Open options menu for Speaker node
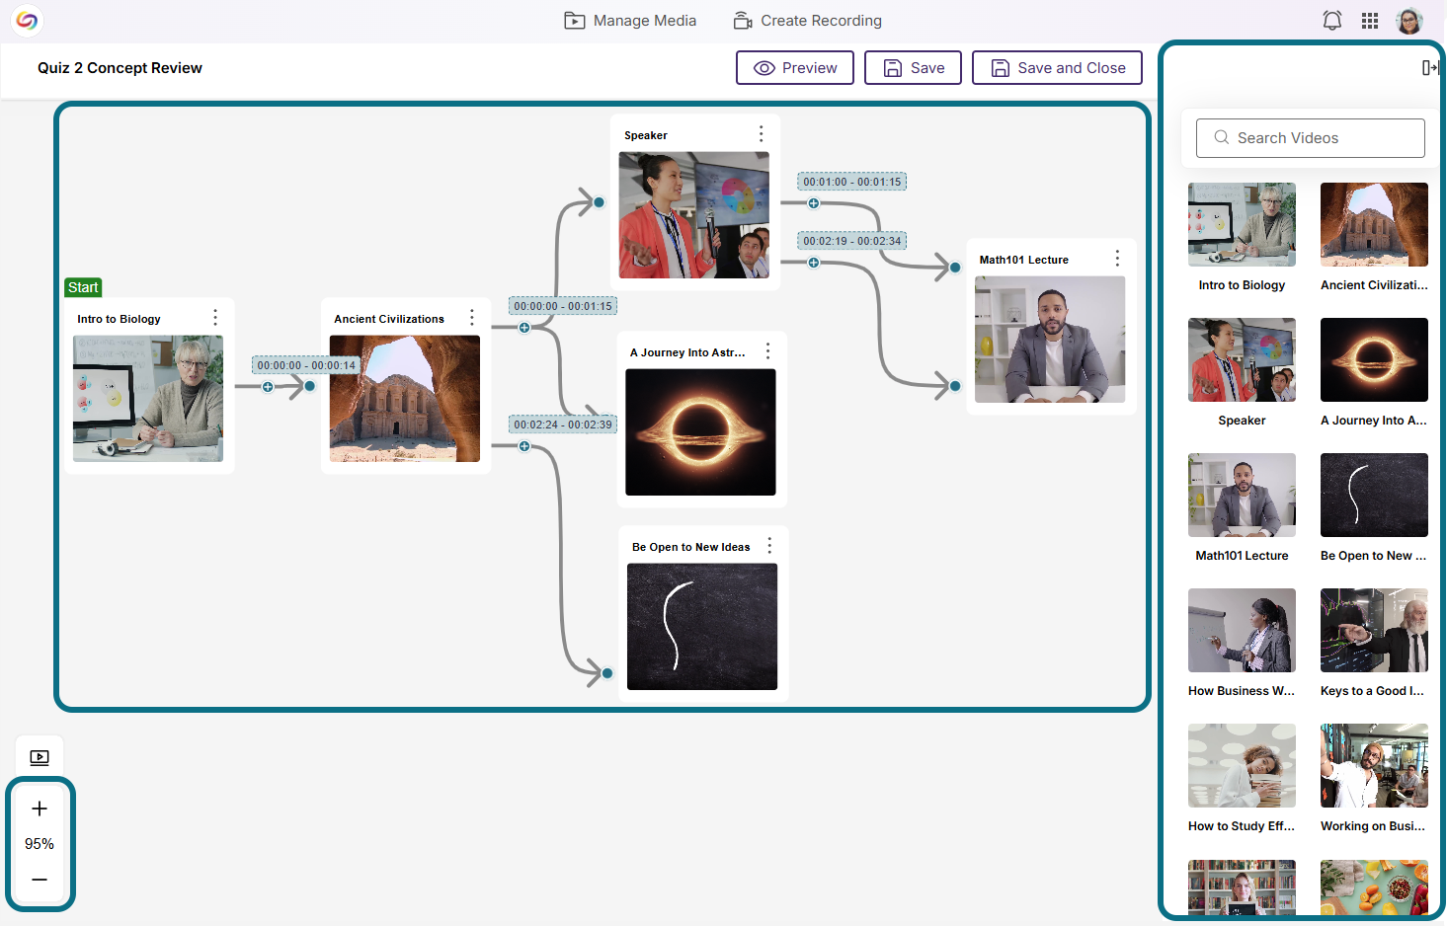Viewport: 1447px width, 926px height. [x=762, y=133]
